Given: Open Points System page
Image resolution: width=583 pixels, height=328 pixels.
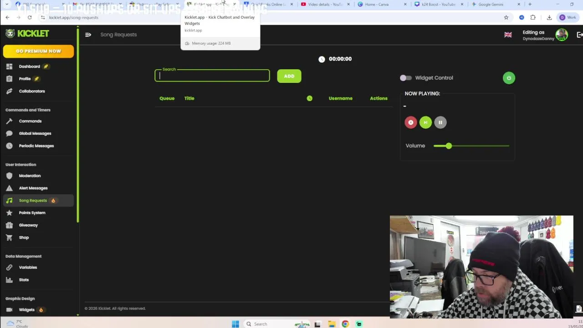Looking at the screenshot, I should 32,213.
